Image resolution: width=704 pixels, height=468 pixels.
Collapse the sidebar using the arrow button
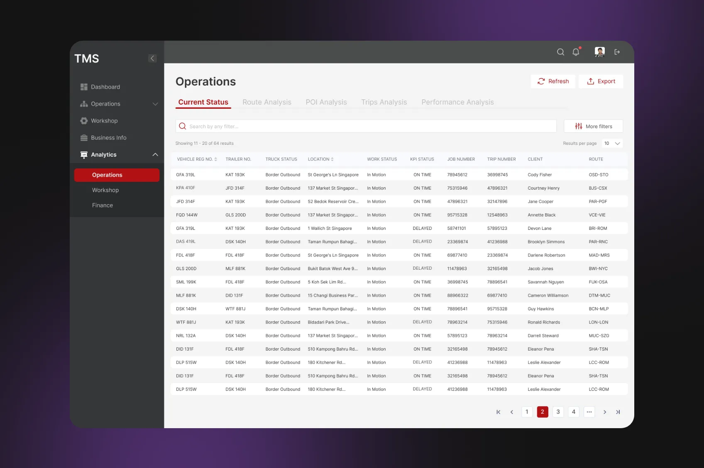[x=152, y=58]
